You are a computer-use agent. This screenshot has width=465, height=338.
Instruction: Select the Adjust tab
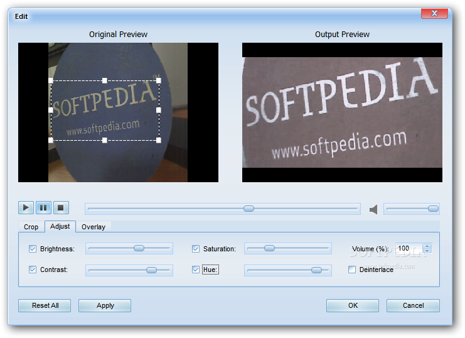[x=60, y=226]
